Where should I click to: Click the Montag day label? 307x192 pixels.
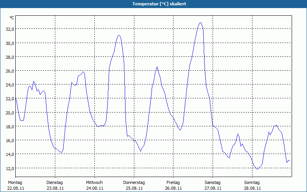15,183
